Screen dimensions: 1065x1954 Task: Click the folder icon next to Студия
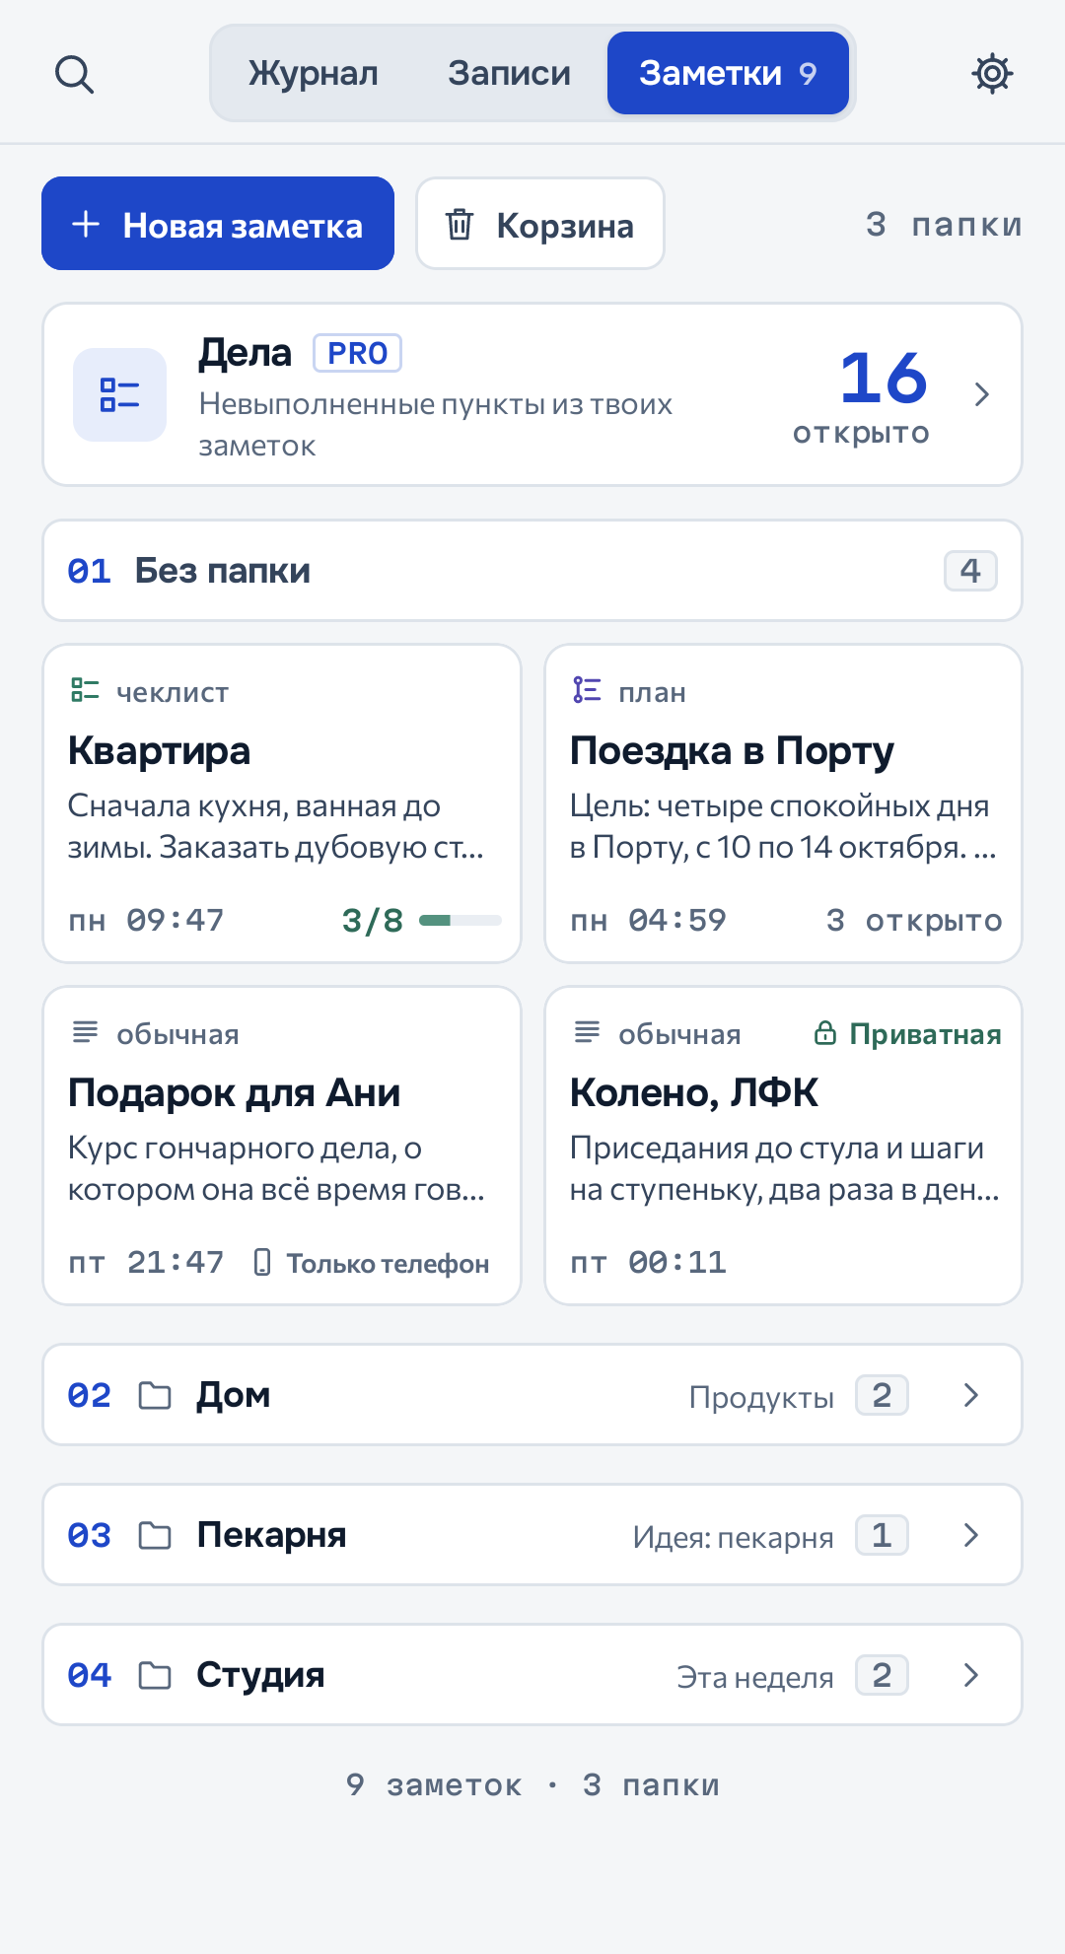[x=155, y=1675]
